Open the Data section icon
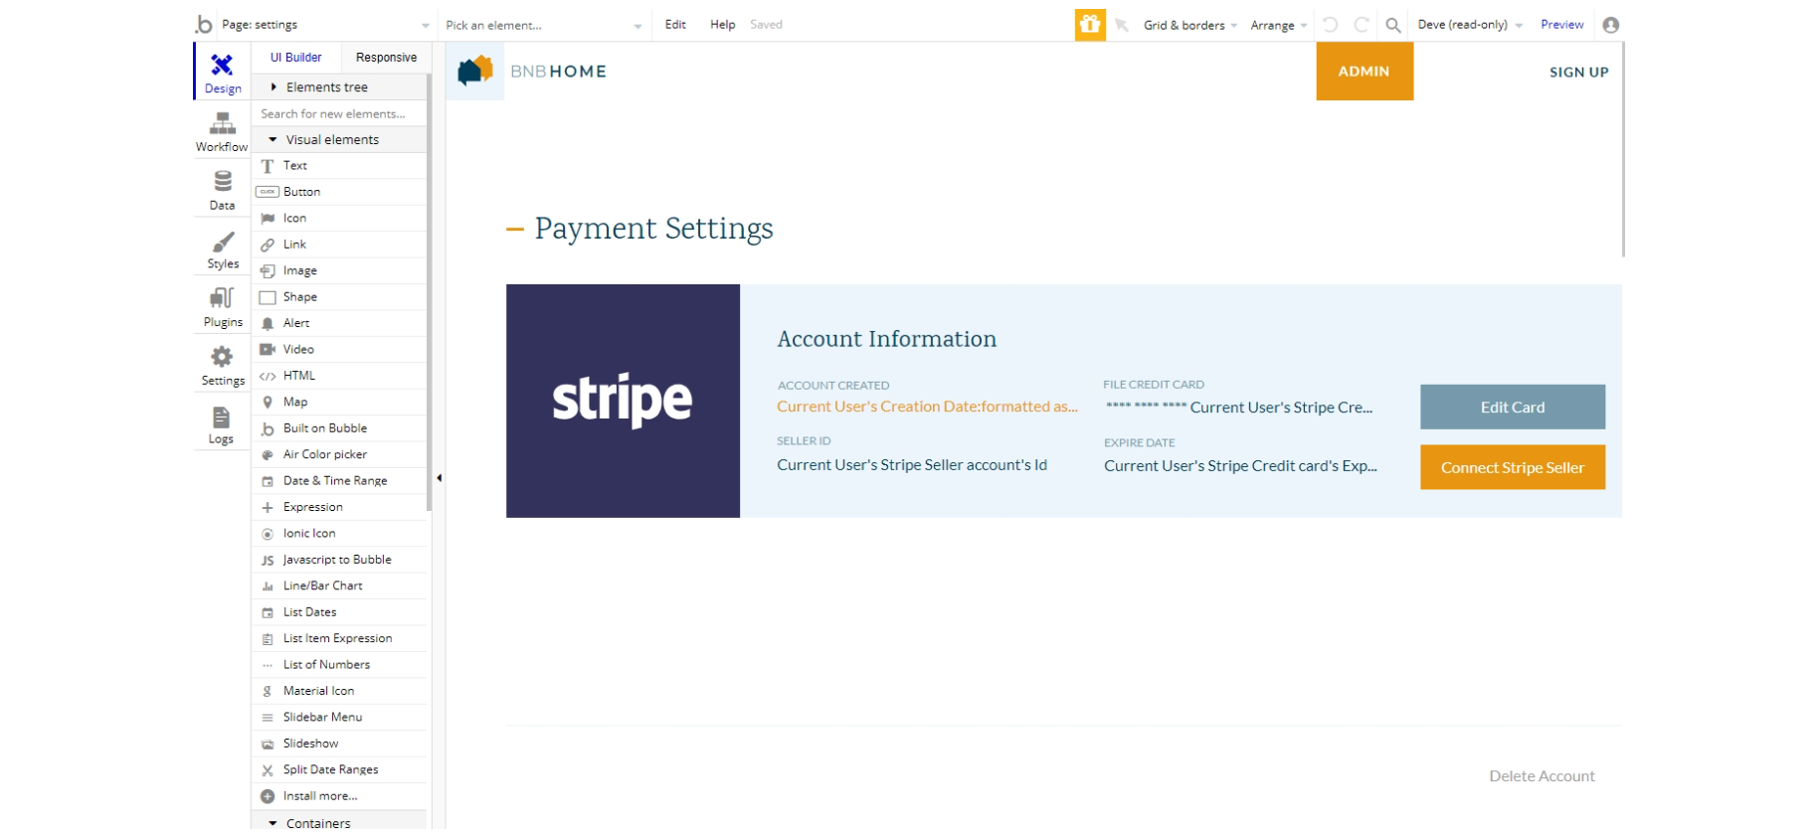 pyautogui.click(x=222, y=182)
